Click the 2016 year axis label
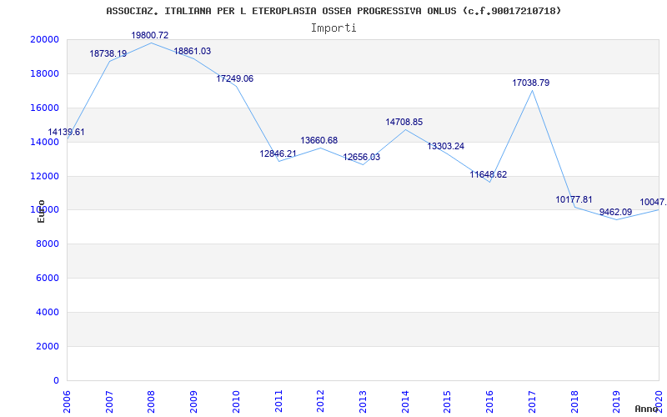The width and height of the screenshot is (667, 417). click(x=490, y=401)
